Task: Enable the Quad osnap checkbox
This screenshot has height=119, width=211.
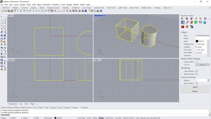Action: 50,107
